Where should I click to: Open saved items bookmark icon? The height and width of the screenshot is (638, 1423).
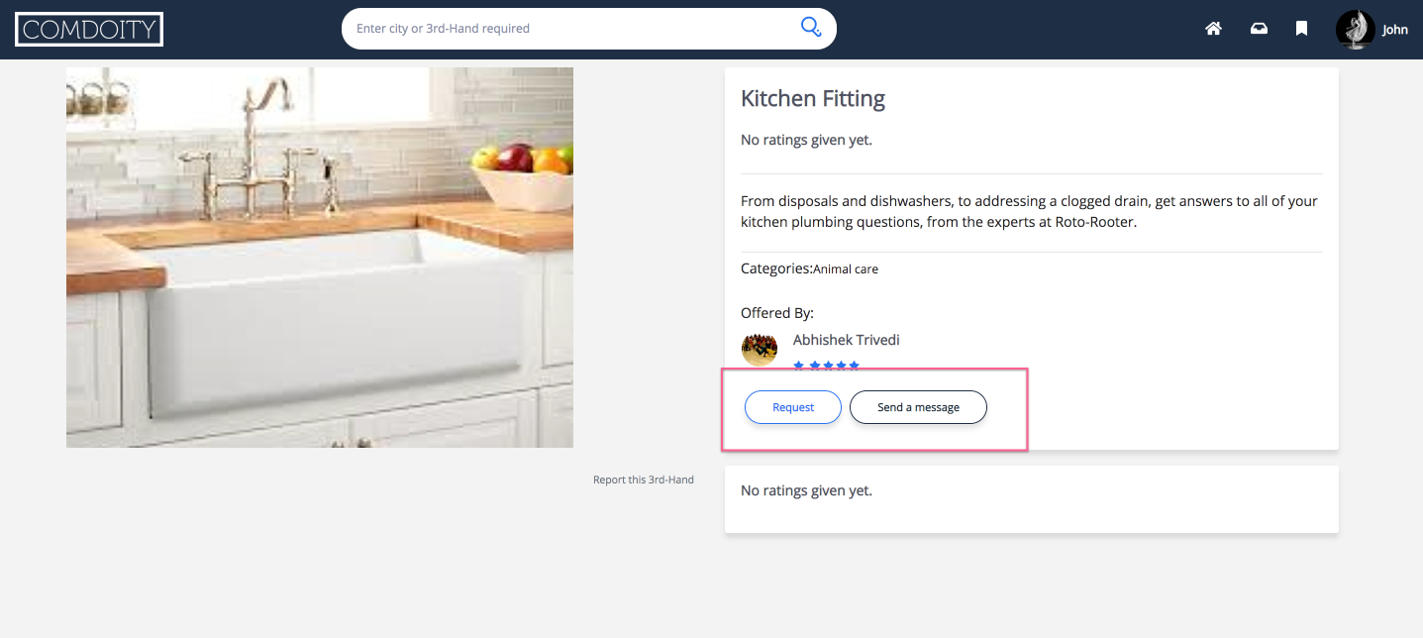click(1302, 29)
